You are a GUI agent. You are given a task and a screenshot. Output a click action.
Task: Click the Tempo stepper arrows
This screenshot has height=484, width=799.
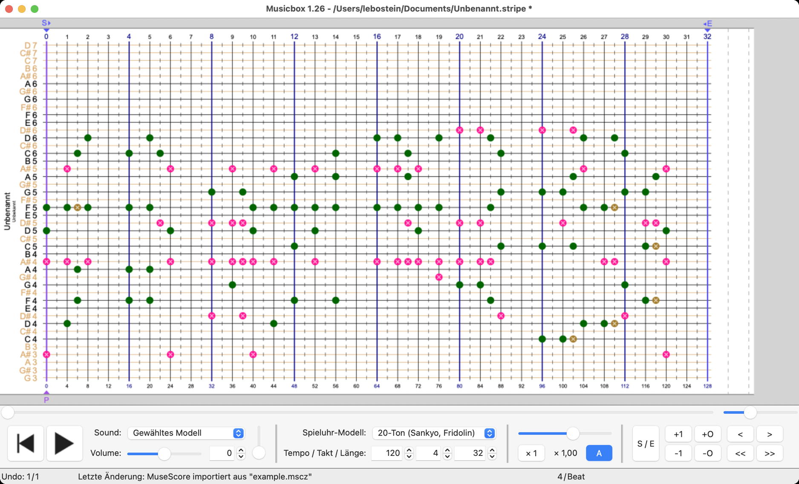(409, 453)
